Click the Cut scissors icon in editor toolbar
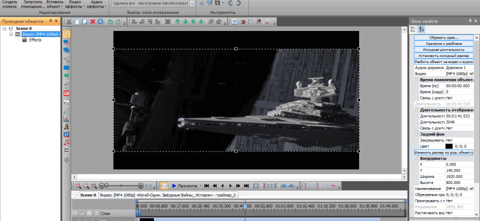This screenshot has height=221, width=480. (x=69, y=22)
